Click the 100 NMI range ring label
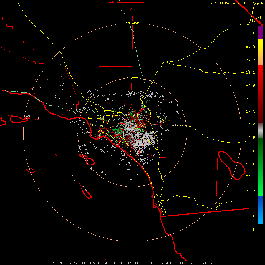 click(x=132, y=23)
